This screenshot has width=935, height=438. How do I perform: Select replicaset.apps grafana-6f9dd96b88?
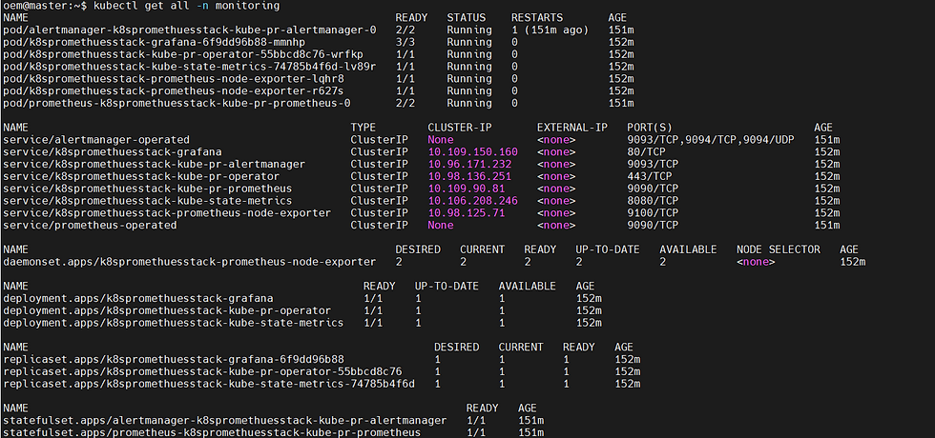(x=174, y=360)
